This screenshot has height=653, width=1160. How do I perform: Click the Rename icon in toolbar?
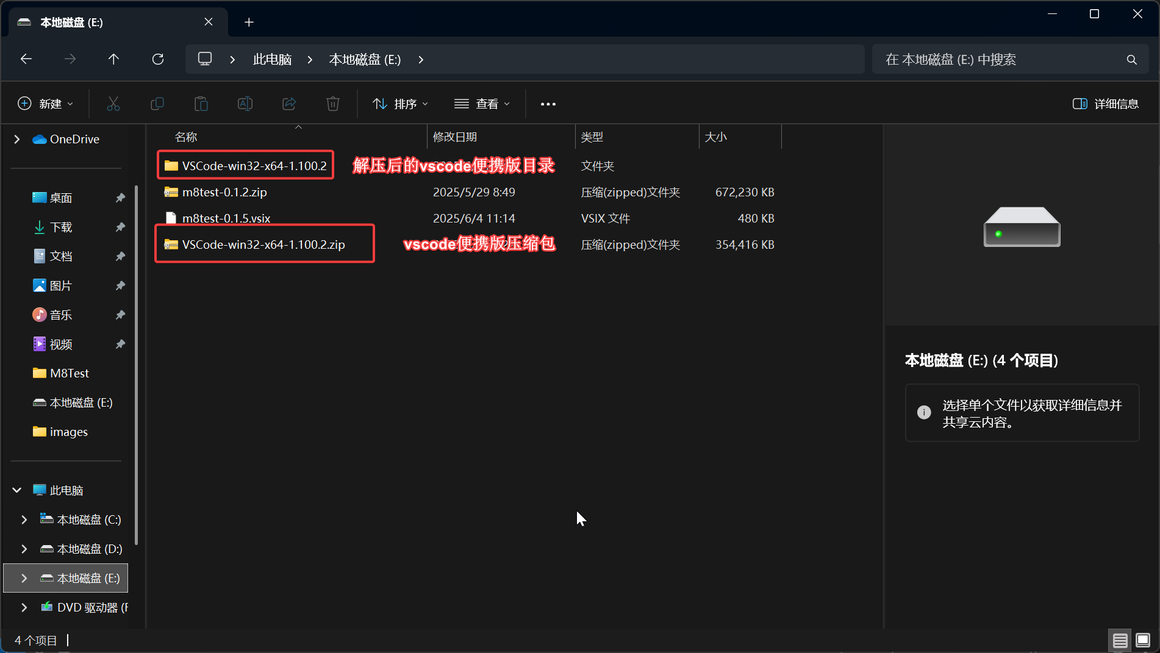pos(245,104)
